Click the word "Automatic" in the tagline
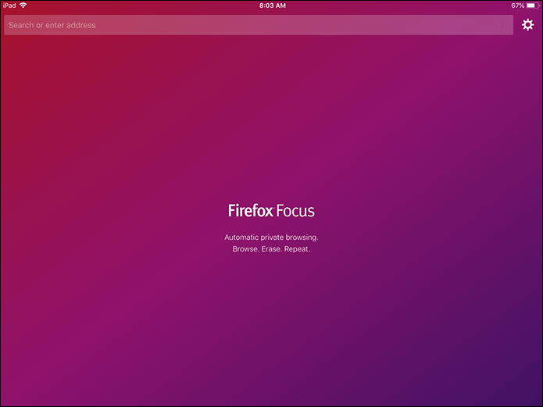The image size is (543, 407). click(x=242, y=237)
